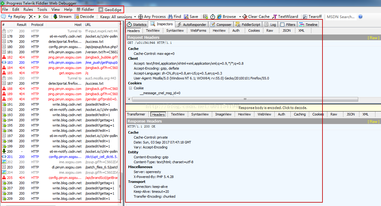Switch to the AutoResponder tab
The image size is (381, 206).
tap(191, 25)
